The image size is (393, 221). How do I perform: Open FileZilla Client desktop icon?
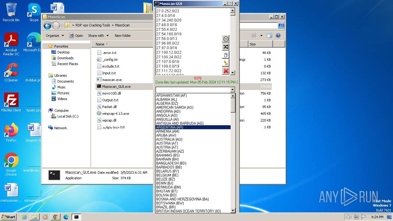click(11, 102)
